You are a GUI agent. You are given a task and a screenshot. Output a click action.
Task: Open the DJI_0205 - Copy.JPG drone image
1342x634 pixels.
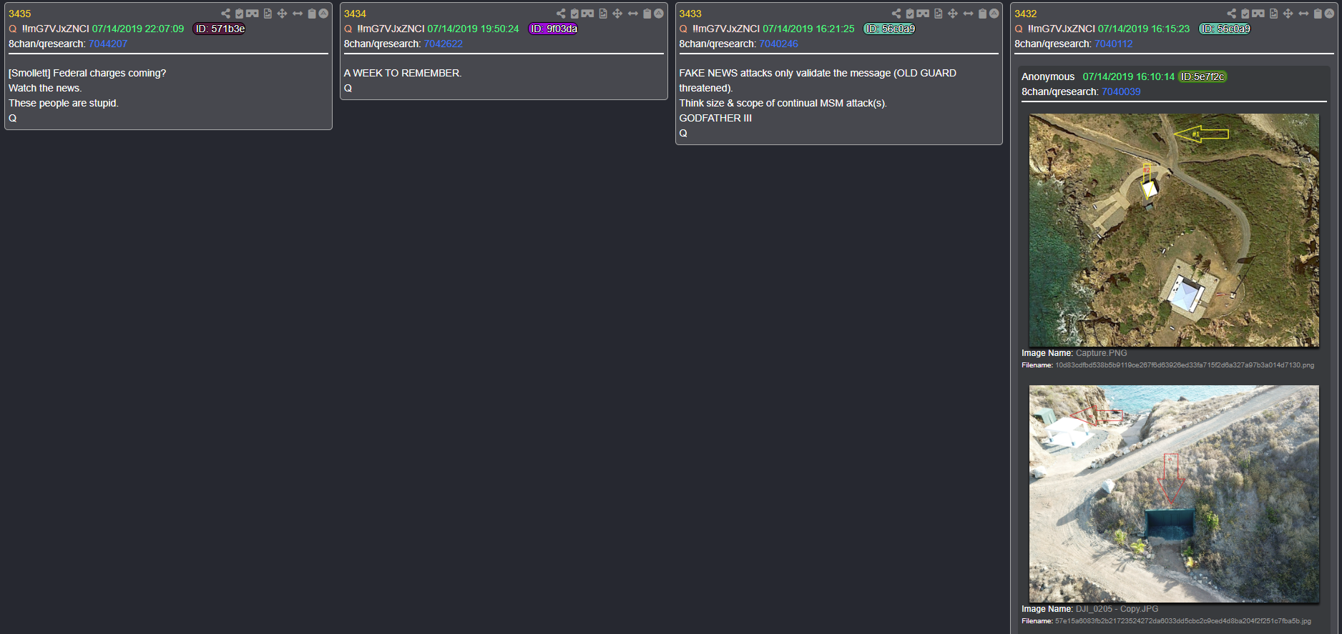pos(1174,494)
